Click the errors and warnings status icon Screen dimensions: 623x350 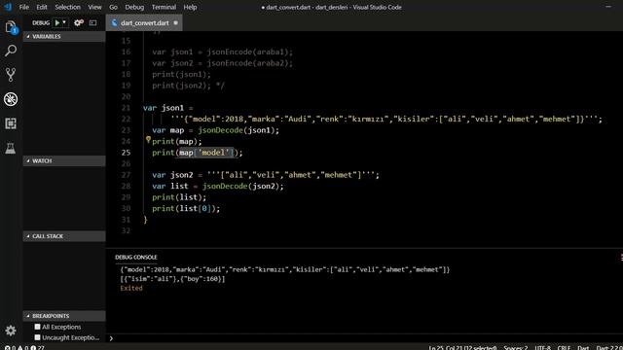24,347
